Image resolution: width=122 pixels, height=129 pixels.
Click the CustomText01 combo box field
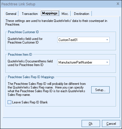[x=83, y=40]
